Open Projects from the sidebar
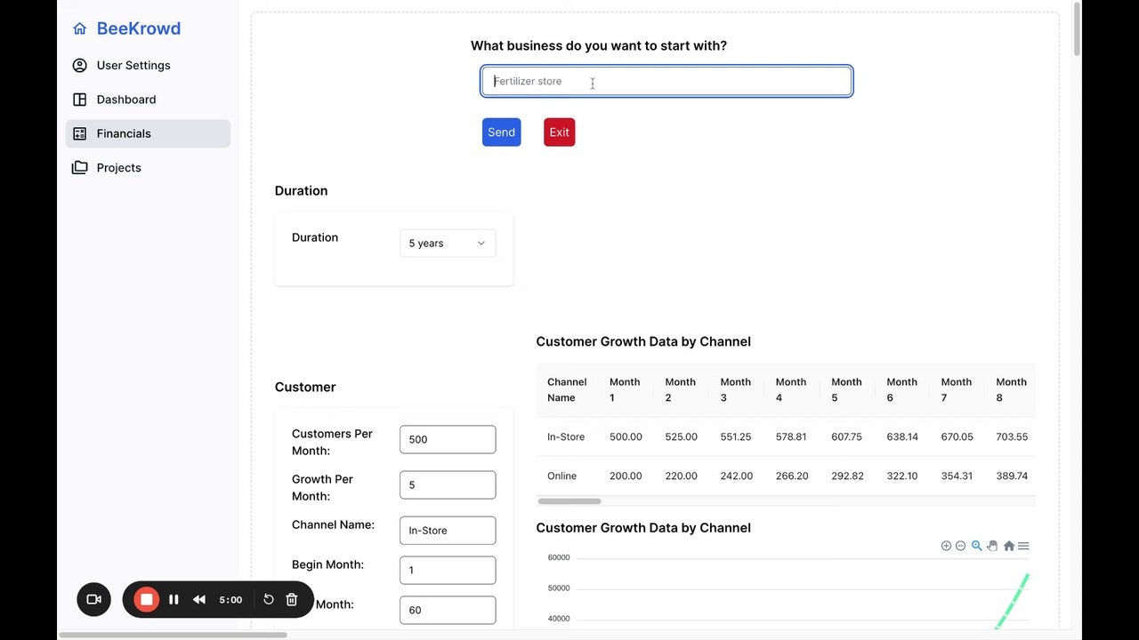Screen dimensions: 1139x640 click(x=118, y=168)
